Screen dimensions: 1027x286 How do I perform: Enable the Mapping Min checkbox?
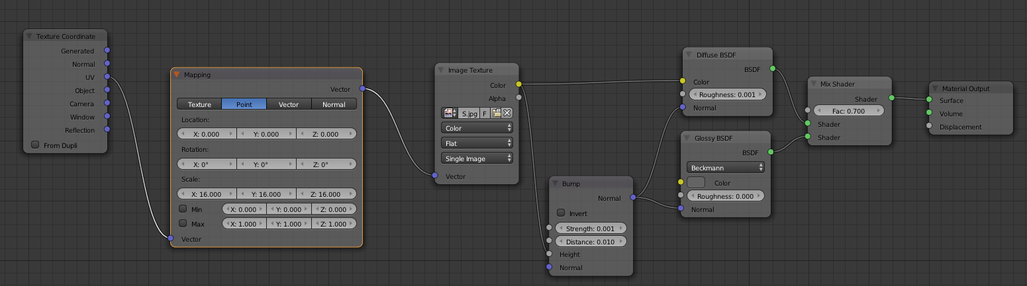click(183, 209)
